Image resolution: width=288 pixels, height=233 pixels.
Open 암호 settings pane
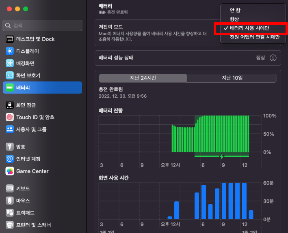tap(42, 147)
